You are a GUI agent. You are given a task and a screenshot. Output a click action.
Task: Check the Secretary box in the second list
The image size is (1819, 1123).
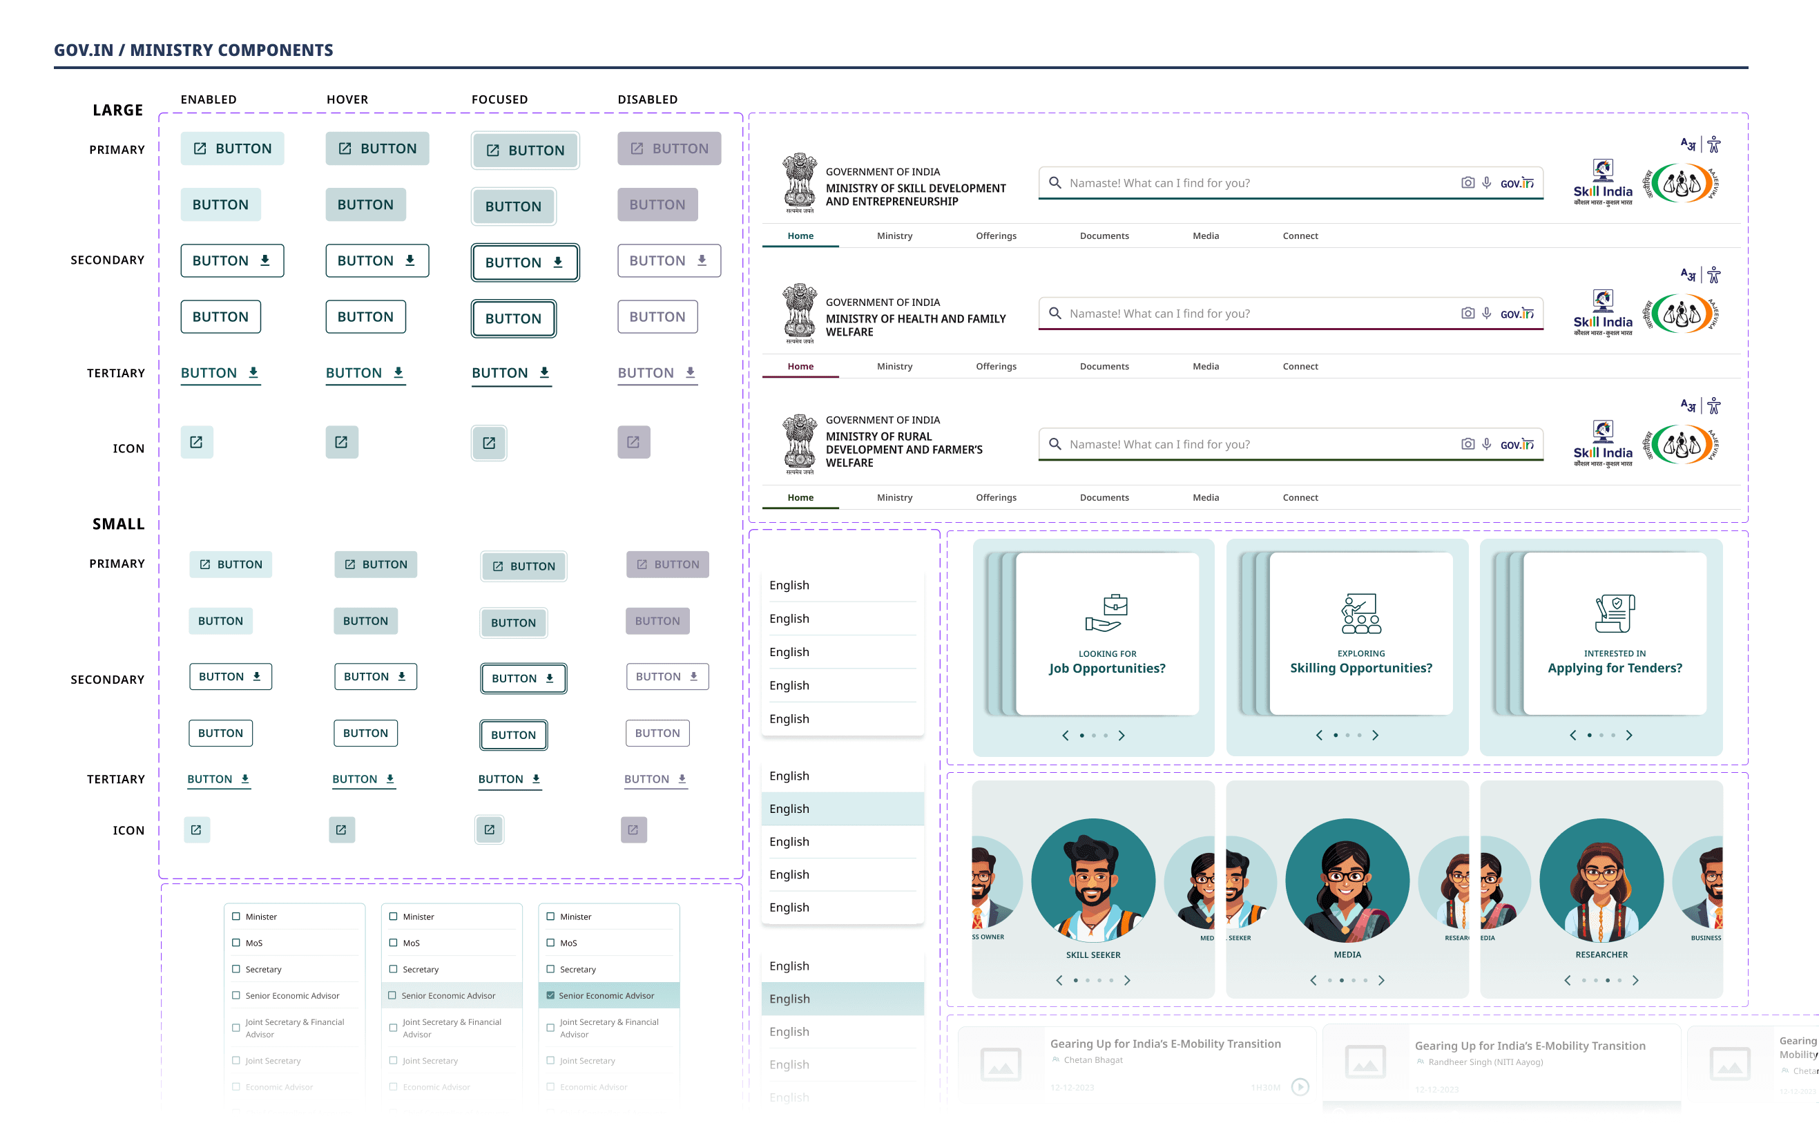tap(394, 969)
